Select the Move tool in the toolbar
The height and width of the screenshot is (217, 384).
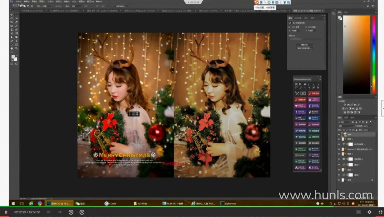tap(11, 14)
